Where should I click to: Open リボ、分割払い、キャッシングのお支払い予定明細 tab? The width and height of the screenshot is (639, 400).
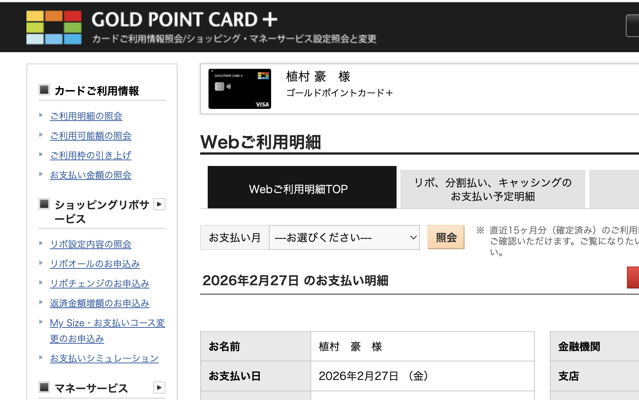click(x=492, y=189)
